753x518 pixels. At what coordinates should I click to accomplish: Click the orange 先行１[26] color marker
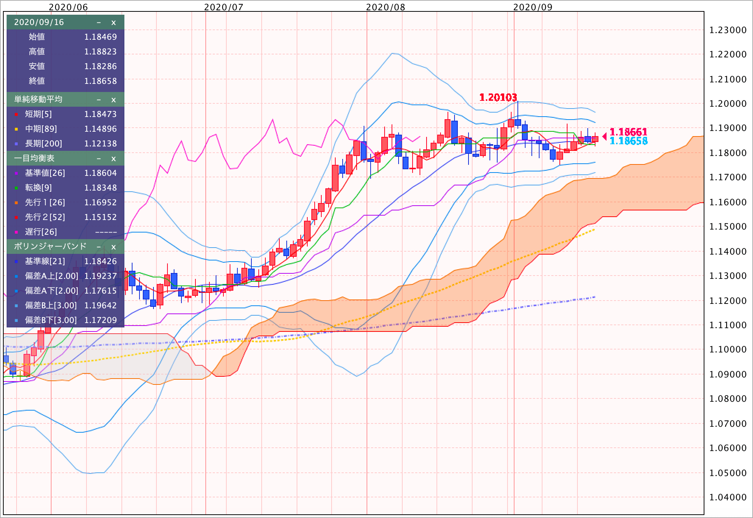coord(16,203)
